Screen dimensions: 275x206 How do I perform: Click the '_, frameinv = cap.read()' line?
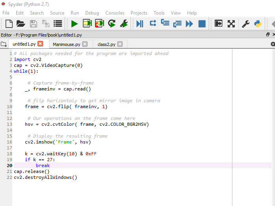(x=58, y=89)
